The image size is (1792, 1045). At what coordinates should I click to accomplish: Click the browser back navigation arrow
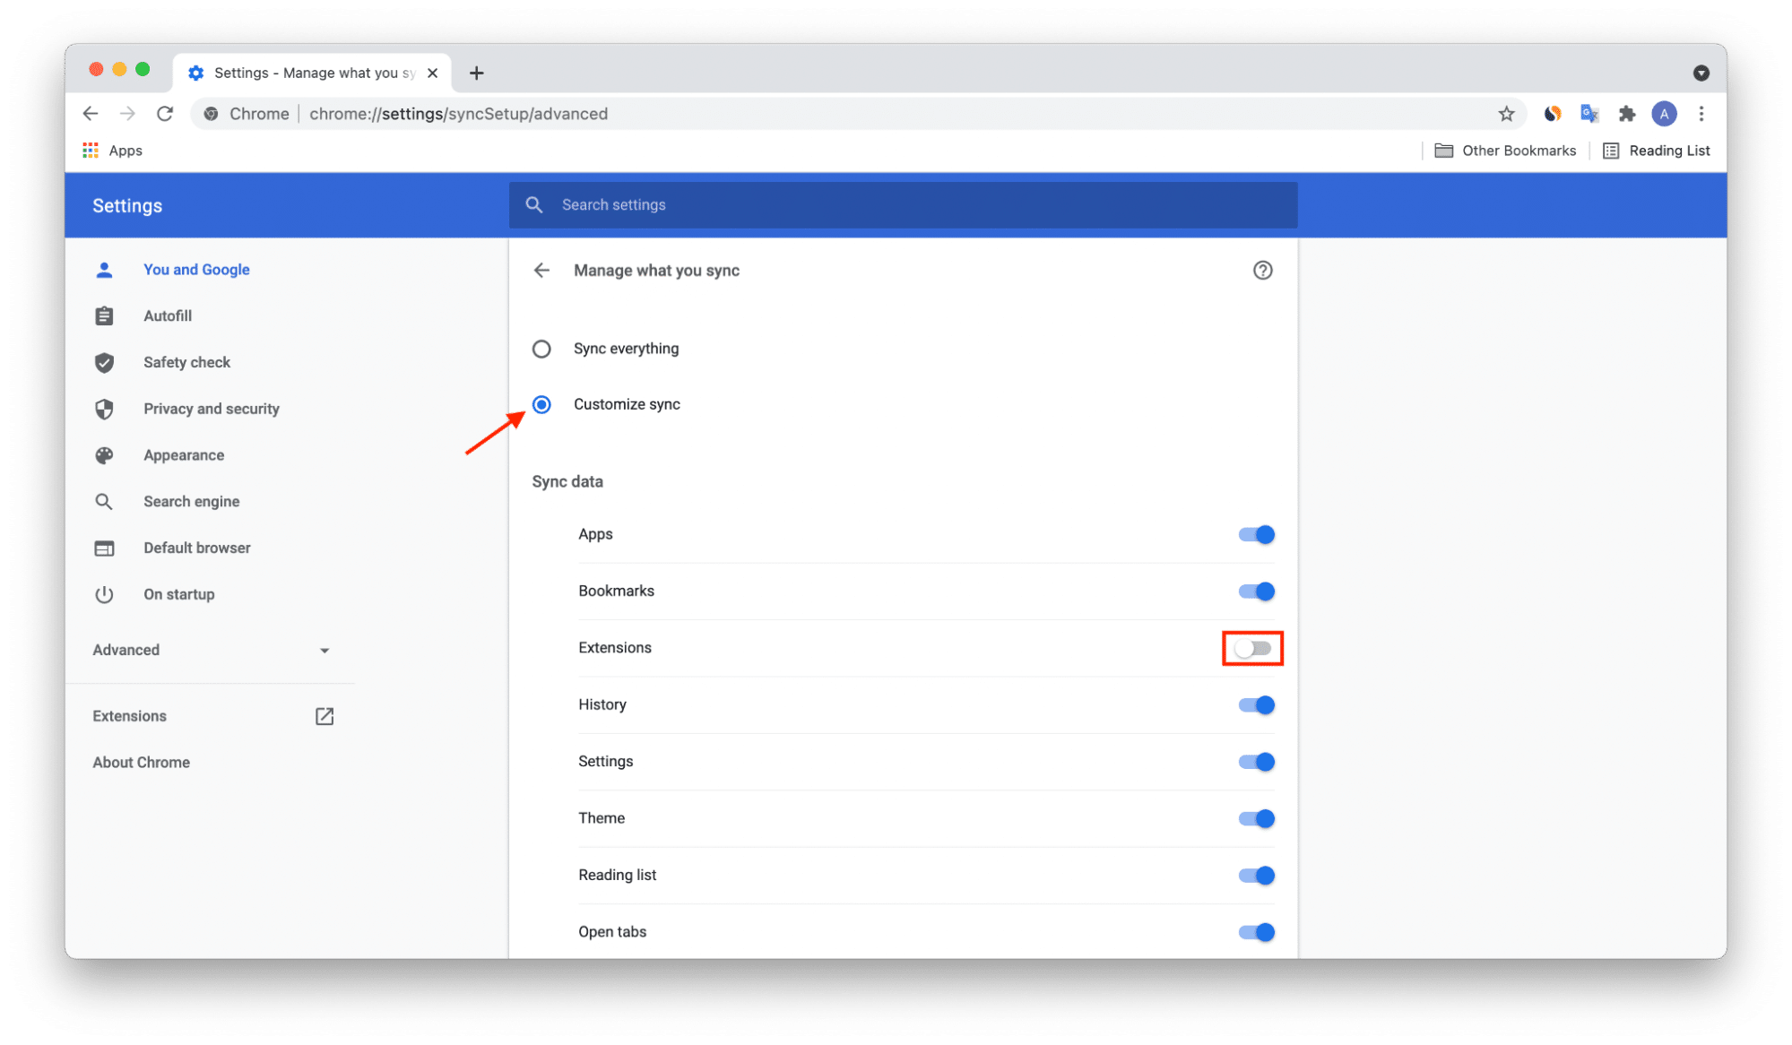click(x=93, y=113)
